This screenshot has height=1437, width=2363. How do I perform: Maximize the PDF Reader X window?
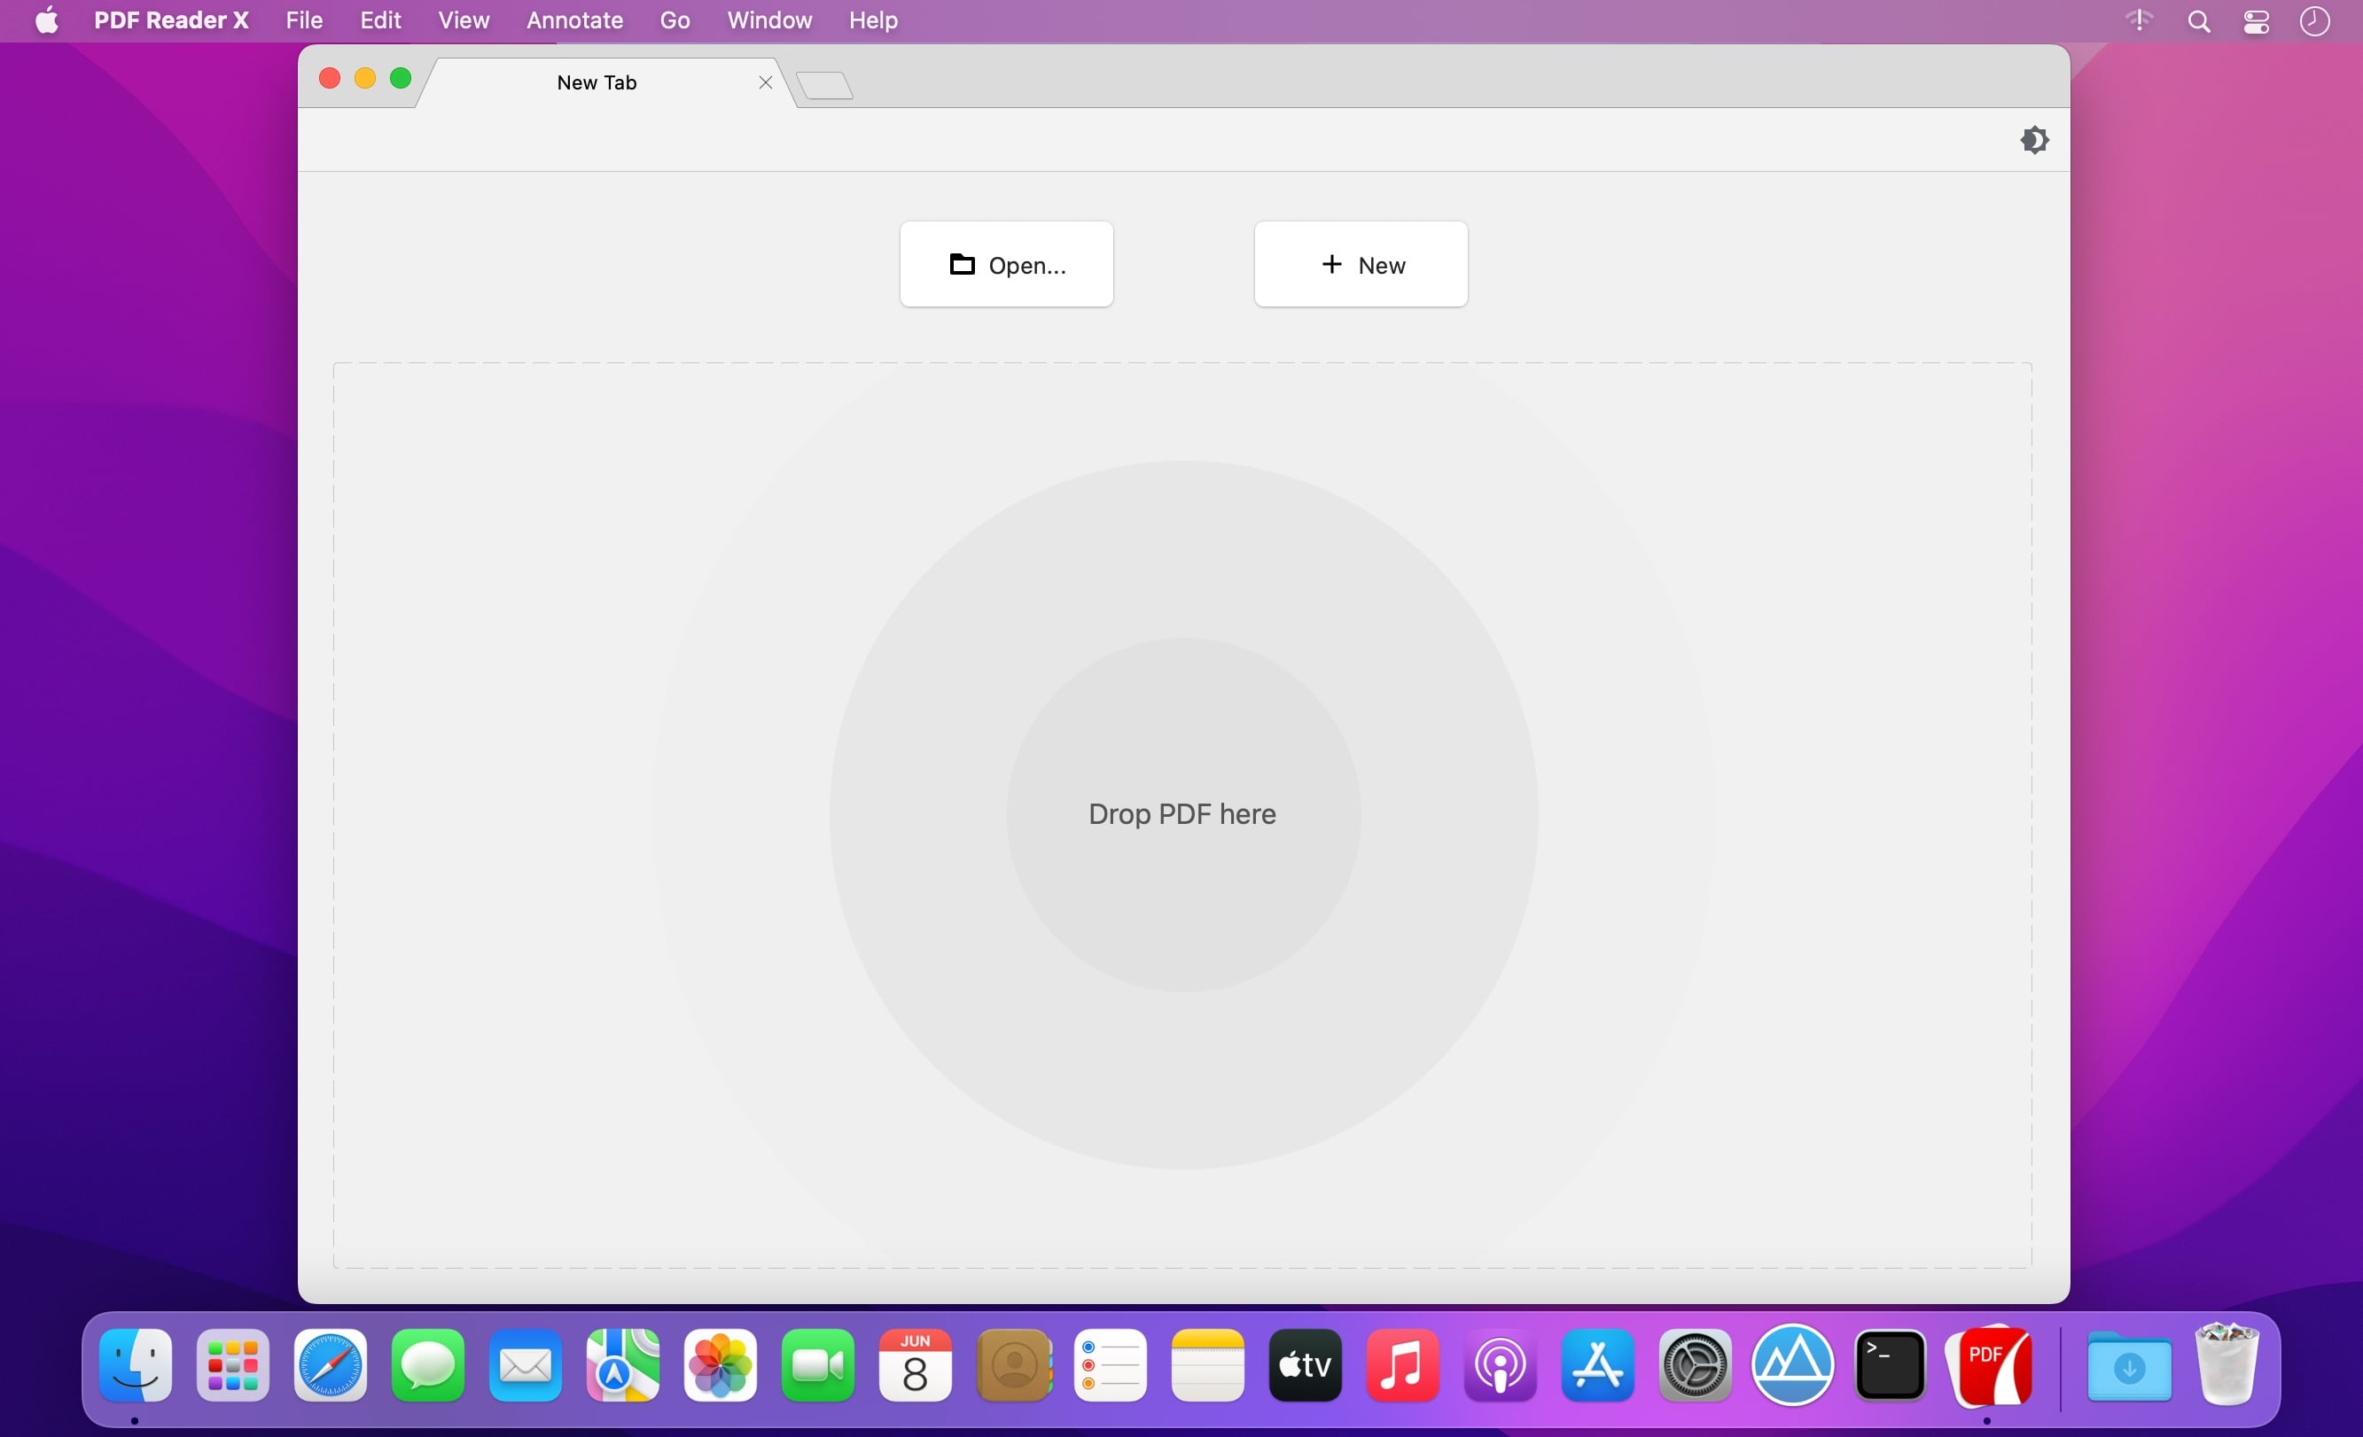click(401, 79)
